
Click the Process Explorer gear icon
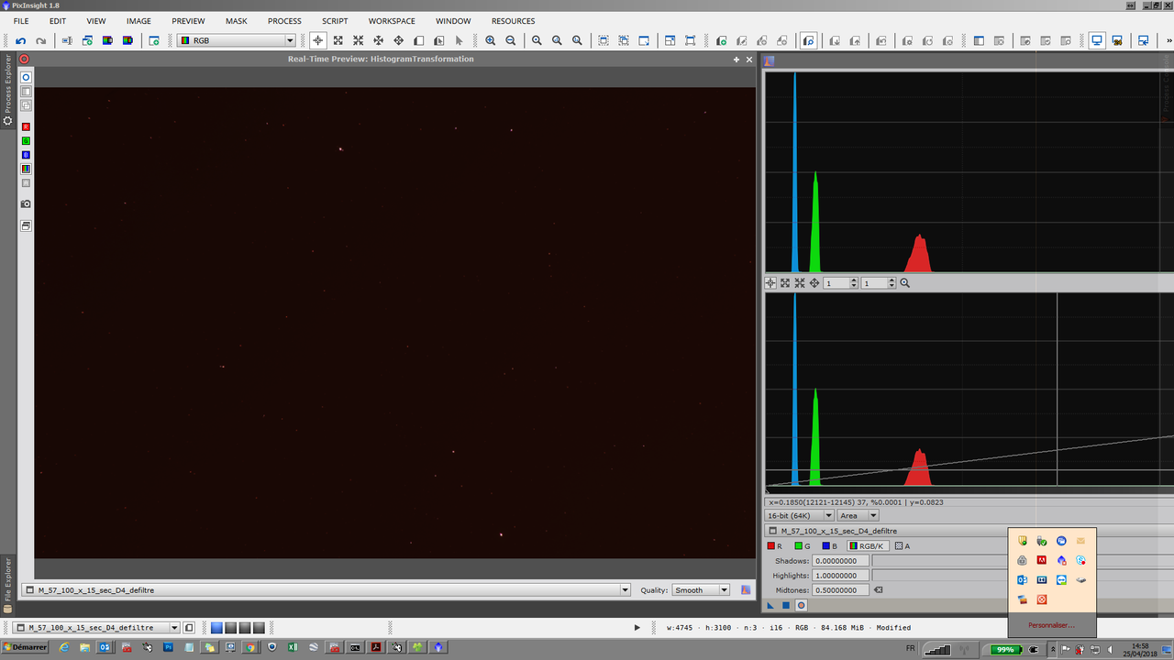8,120
